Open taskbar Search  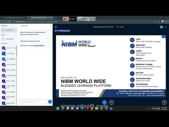click(x=63, y=108)
